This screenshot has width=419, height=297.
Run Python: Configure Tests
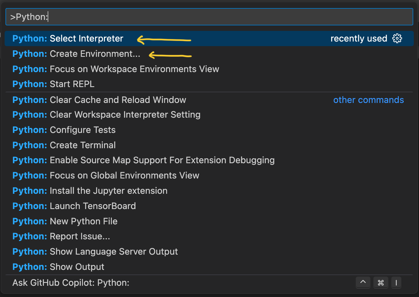[209, 130]
